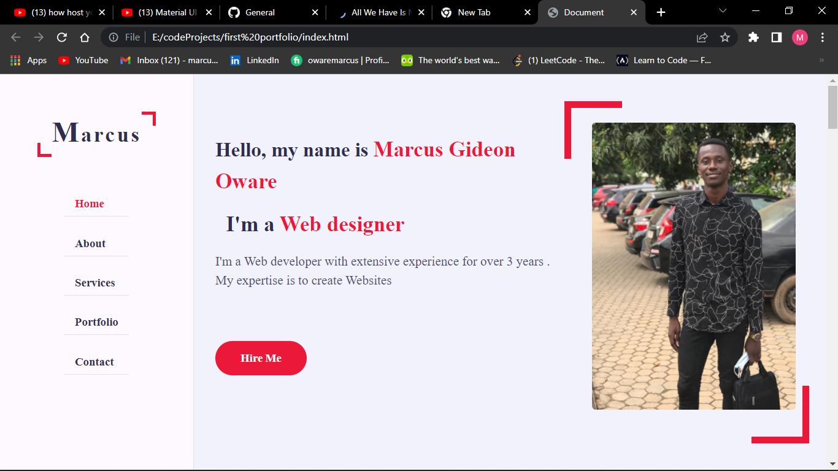The height and width of the screenshot is (471, 838).
Task: Reload the current page
Action: (61, 37)
